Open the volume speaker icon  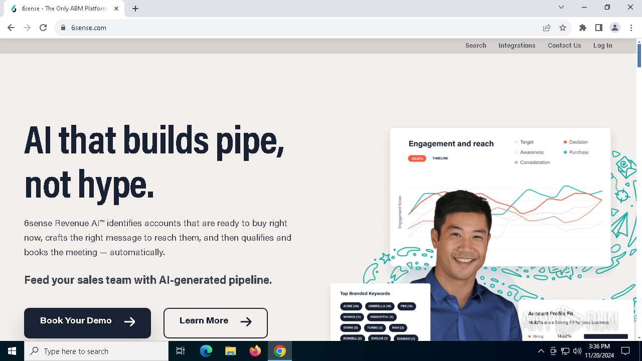tap(577, 351)
